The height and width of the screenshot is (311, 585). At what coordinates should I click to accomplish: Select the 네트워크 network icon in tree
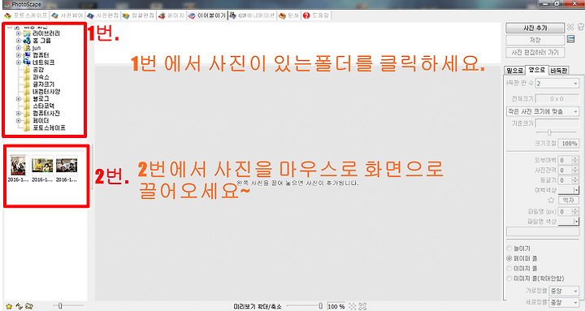(x=27, y=63)
